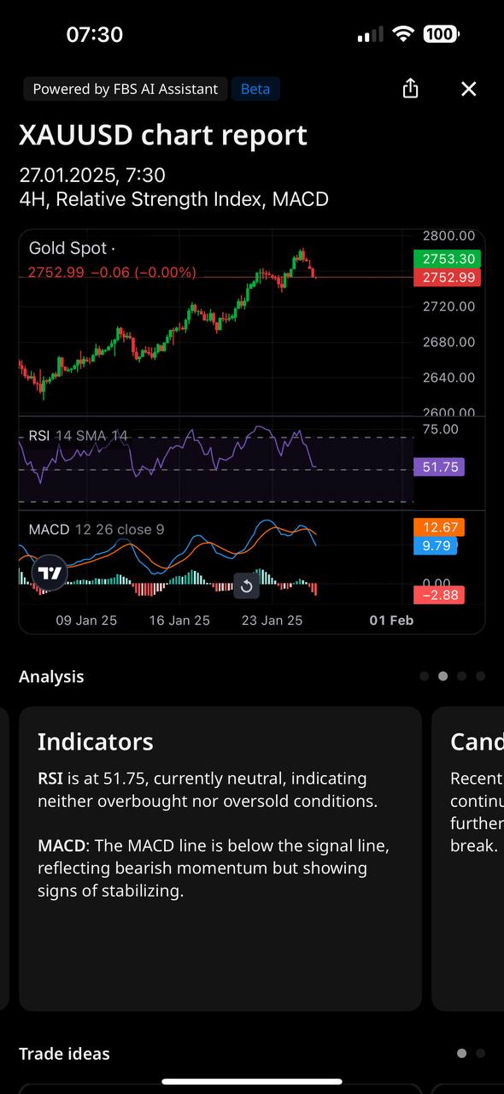Tap the Indicators analysis card heading
Viewport: 504px width, 1094px height.
click(96, 741)
